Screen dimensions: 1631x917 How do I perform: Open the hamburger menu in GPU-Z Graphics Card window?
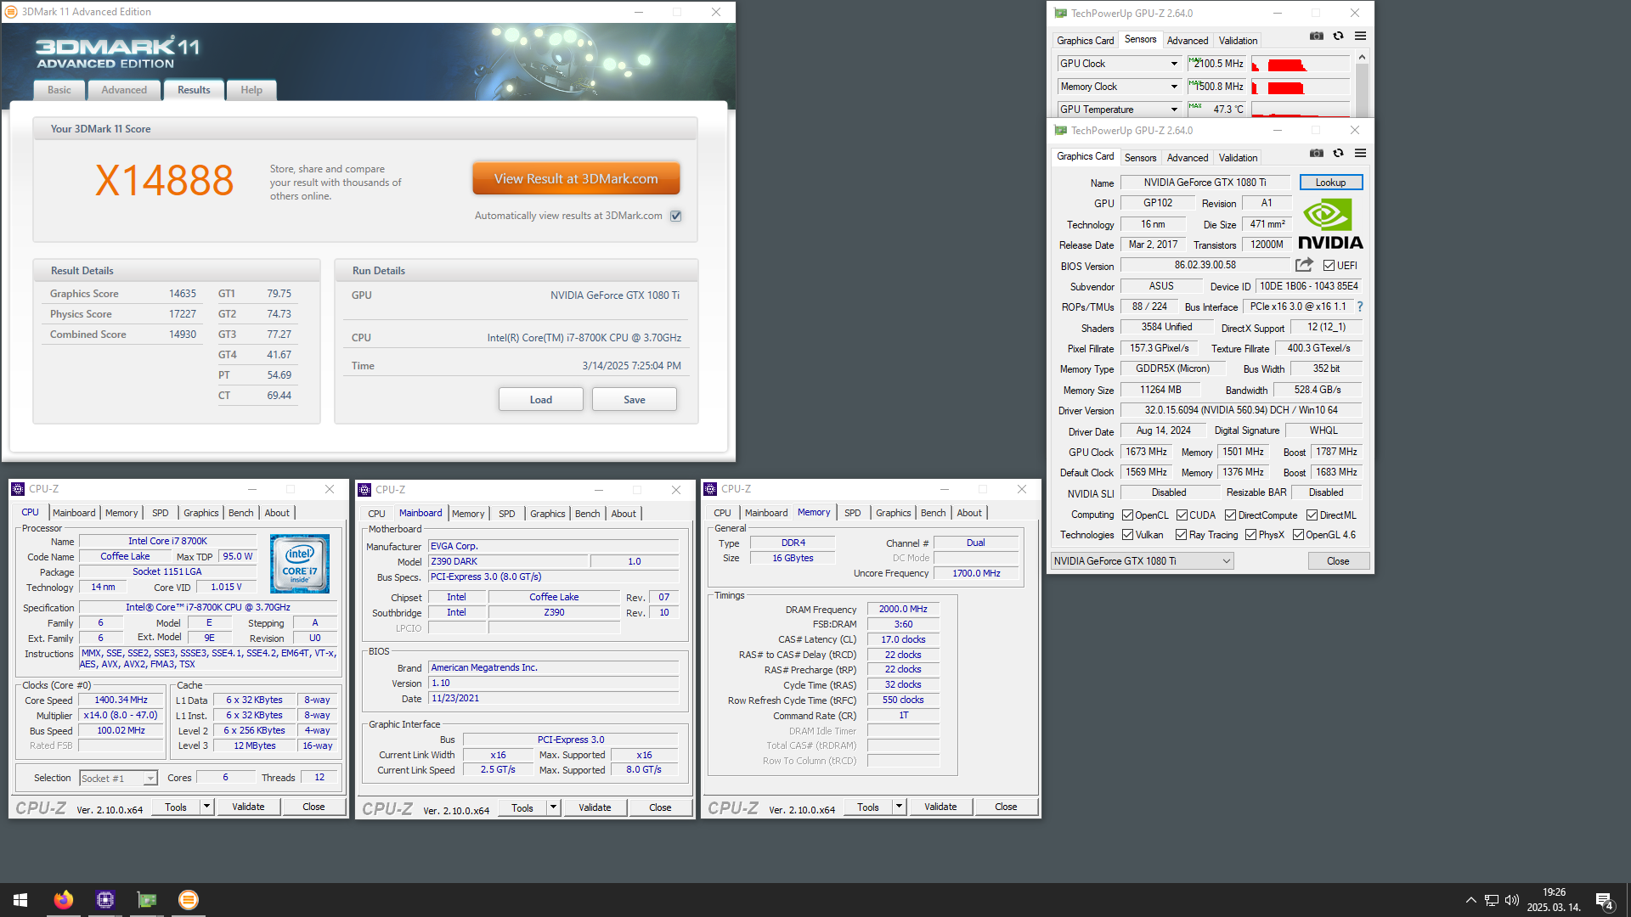(x=1360, y=153)
